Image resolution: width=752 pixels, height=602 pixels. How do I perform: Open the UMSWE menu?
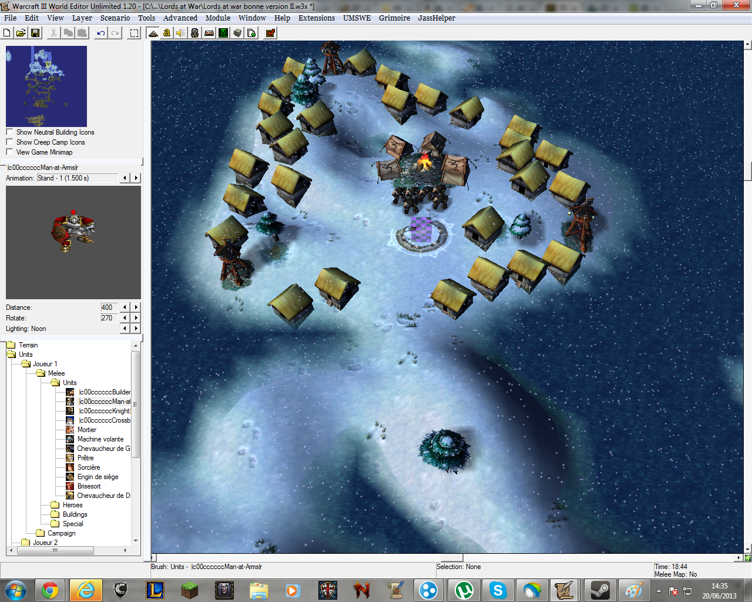[x=357, y=18]
